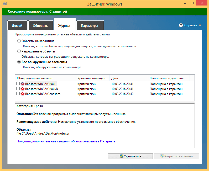Open the Параметры tab
This screenshot has width=209, height=171.
click(x=90, y=26)
